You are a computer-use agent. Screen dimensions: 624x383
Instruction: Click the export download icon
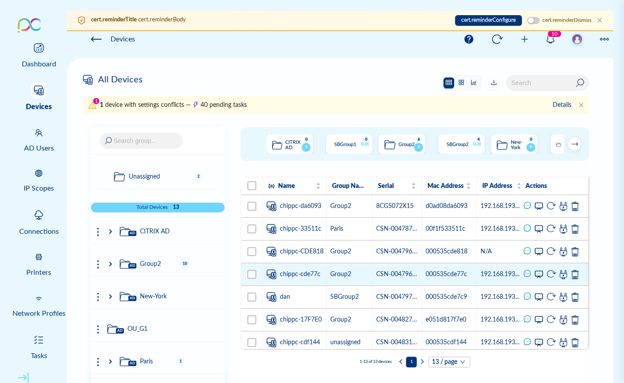(494, 83)
